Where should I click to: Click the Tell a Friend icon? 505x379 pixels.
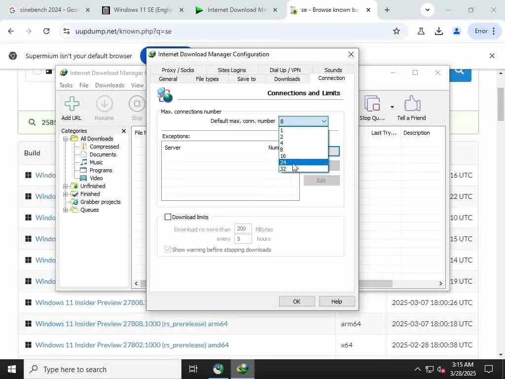point(411,108)
